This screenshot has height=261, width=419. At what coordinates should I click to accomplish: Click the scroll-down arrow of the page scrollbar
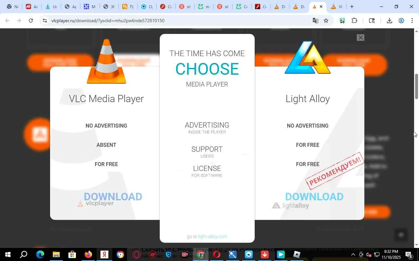click(x=416, y=245)
